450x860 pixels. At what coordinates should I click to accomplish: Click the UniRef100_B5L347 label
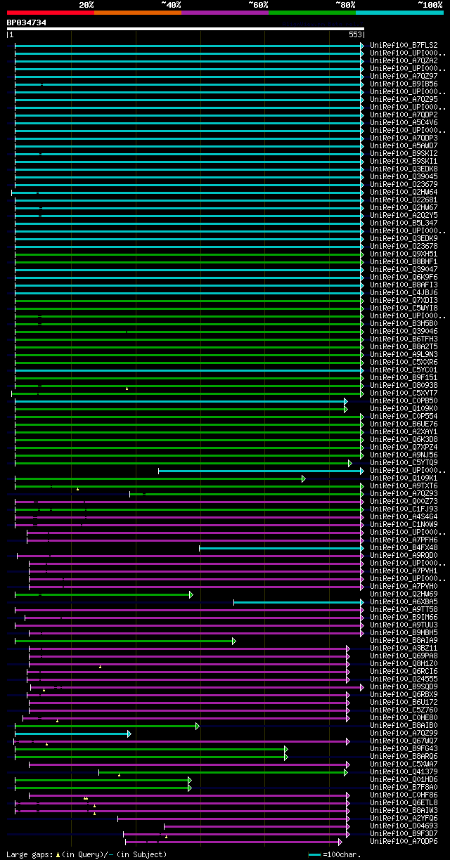(404, 223)
